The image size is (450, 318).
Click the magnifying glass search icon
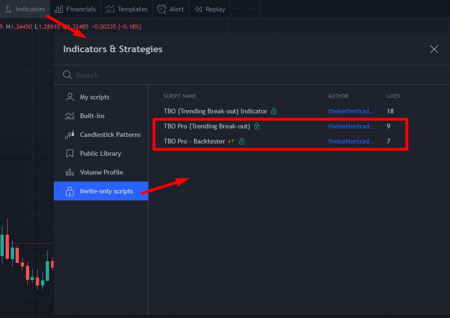pyautogui.click(x=67, y=75)
